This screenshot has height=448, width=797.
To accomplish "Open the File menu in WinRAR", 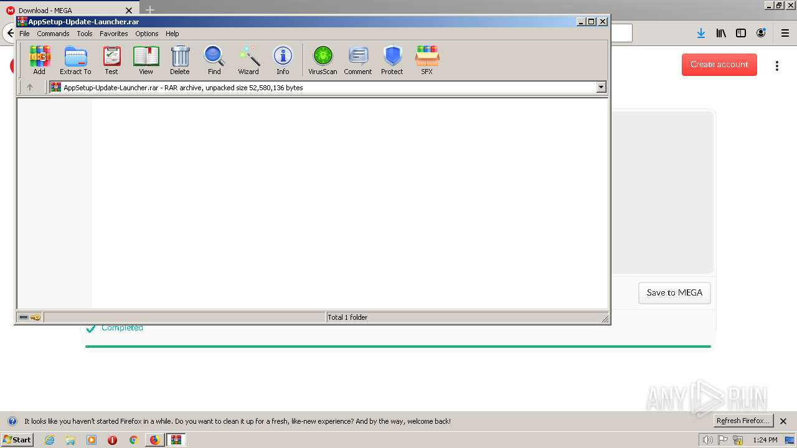I will pos(24,34).
